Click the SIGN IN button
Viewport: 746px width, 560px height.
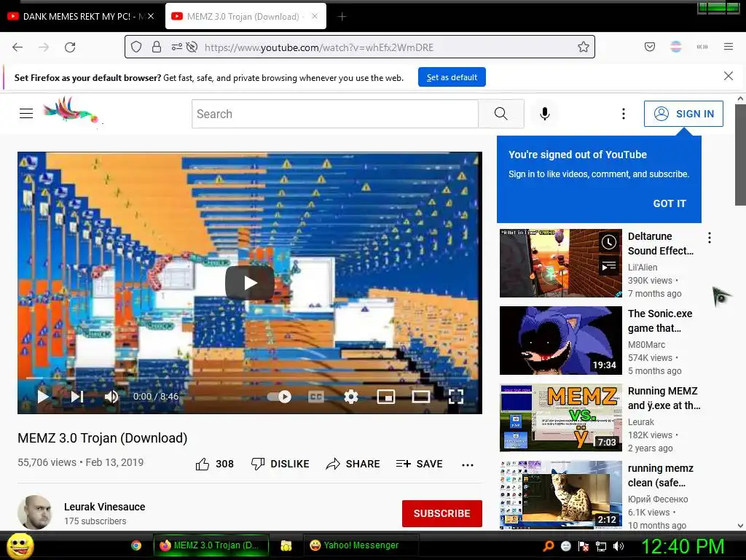(683, 114)
